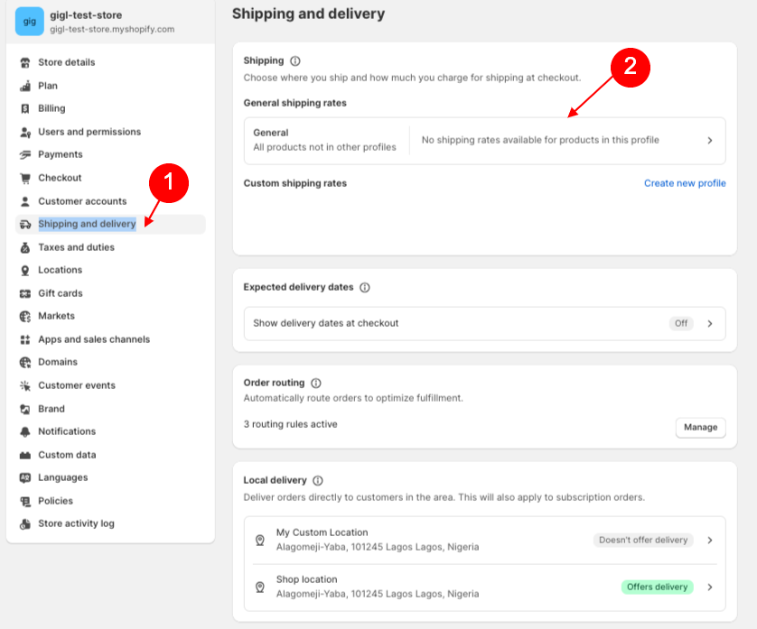Open Taxes and duties settings

76,247
